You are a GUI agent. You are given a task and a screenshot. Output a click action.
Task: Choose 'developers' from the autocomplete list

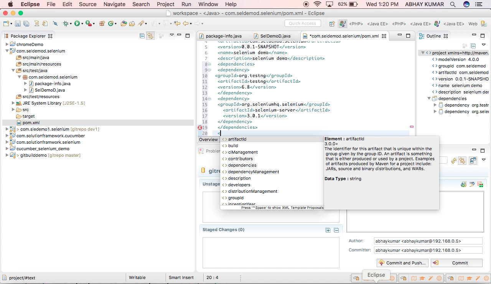272,185
